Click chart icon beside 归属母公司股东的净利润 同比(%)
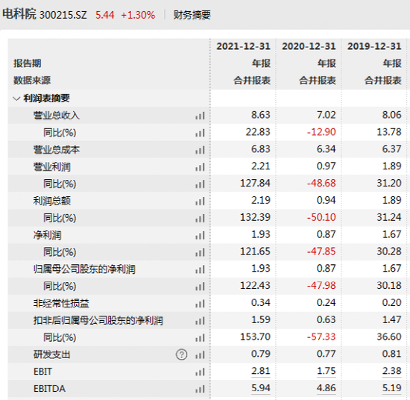This screenshot has width=410, height=400. [200, 286]
